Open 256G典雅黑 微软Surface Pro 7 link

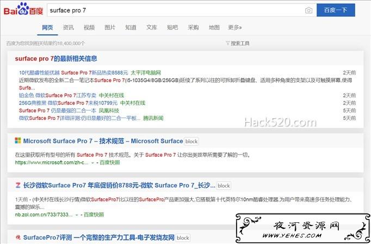pyautogui.click(x=68, y=103)
